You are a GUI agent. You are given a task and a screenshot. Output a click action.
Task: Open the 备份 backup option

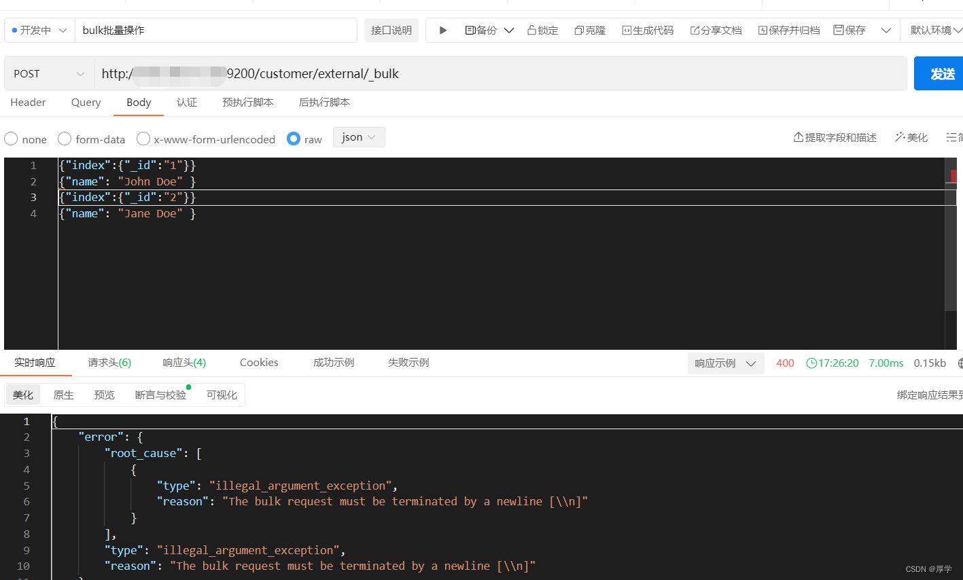click(x=481, y=31)
